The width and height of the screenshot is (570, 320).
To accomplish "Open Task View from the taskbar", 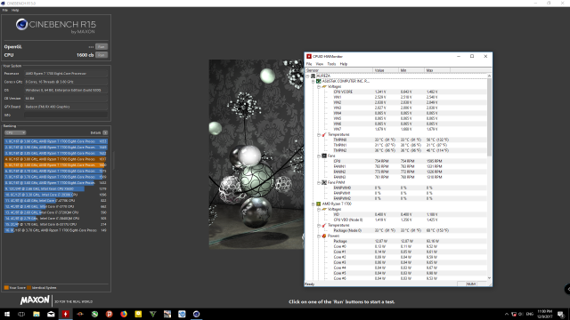I will (x=21, y=314).
